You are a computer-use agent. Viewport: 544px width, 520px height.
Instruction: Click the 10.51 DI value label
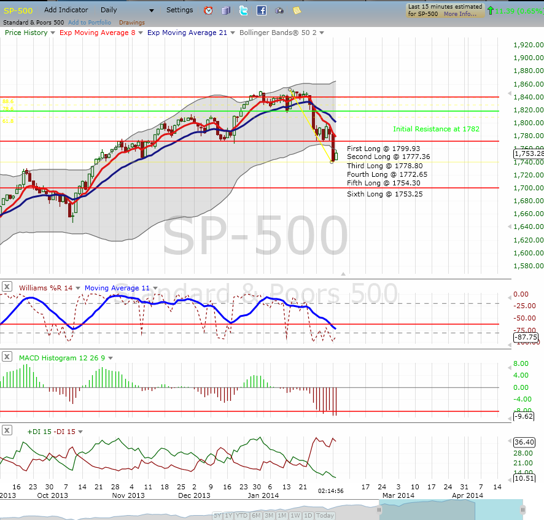[524, 478]
